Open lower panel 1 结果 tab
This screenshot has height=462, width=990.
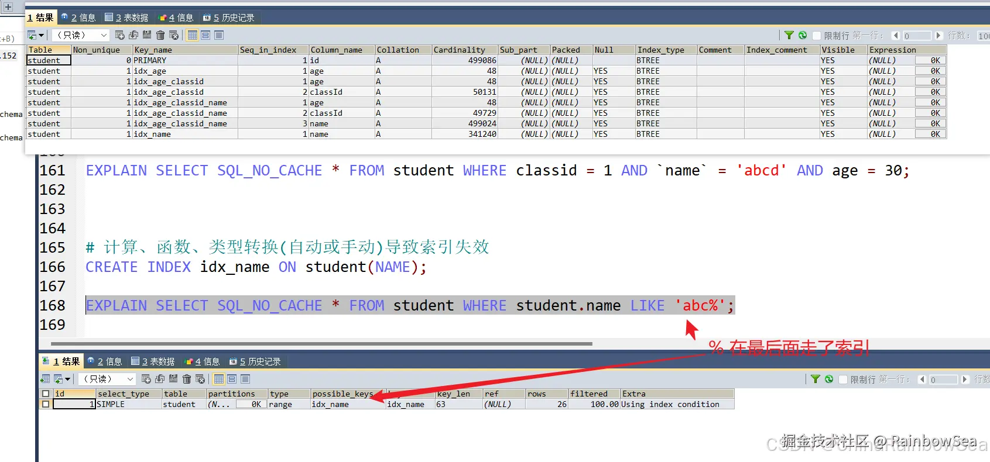tap(61, 361)
